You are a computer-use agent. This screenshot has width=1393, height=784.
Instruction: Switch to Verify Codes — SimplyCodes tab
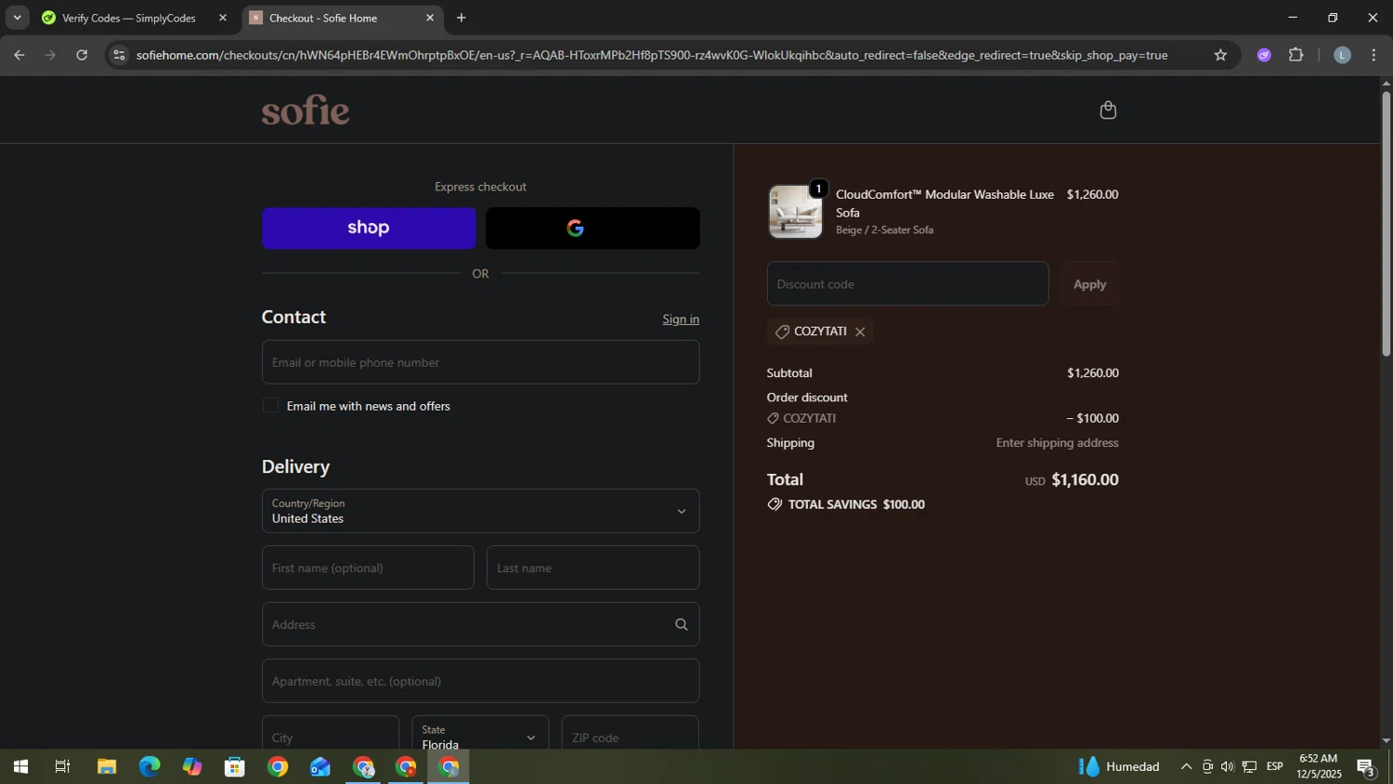[x=129, y=18]
